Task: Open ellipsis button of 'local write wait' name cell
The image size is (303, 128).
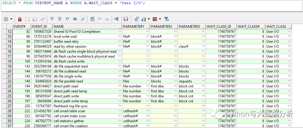Action: point(120,36)
